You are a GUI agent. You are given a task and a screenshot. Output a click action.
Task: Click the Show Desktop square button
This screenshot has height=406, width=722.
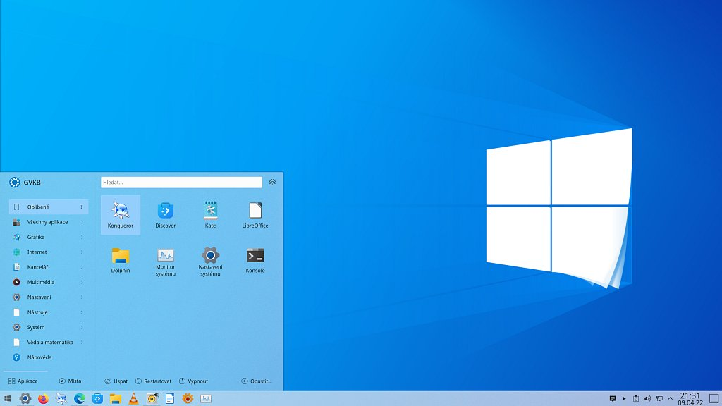pos(714,399)
